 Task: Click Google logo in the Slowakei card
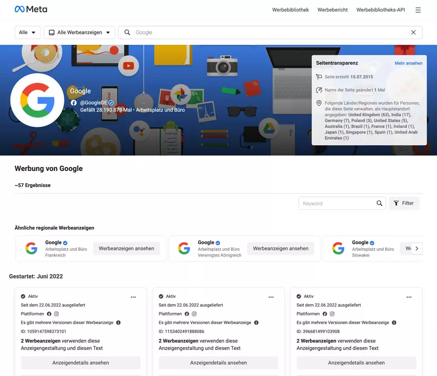click(x=338, y=248)
